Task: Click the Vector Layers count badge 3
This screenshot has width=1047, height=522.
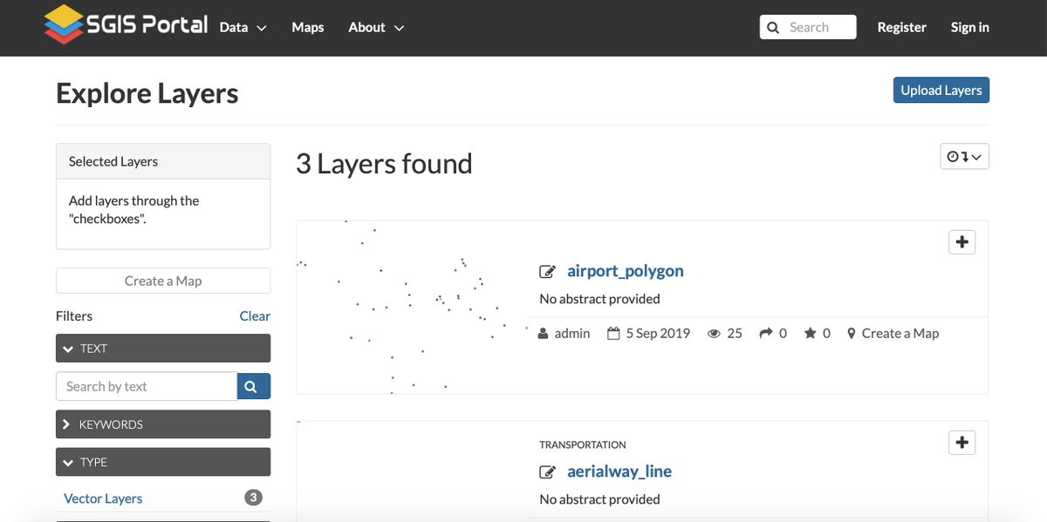Action: click(253, 498)
